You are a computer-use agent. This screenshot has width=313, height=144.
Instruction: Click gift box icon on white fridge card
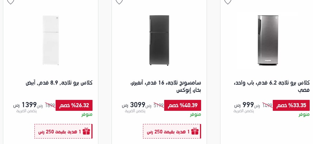86,131
